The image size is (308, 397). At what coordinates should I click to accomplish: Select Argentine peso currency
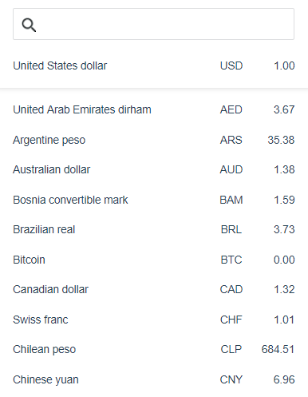[x=154, y=140]
